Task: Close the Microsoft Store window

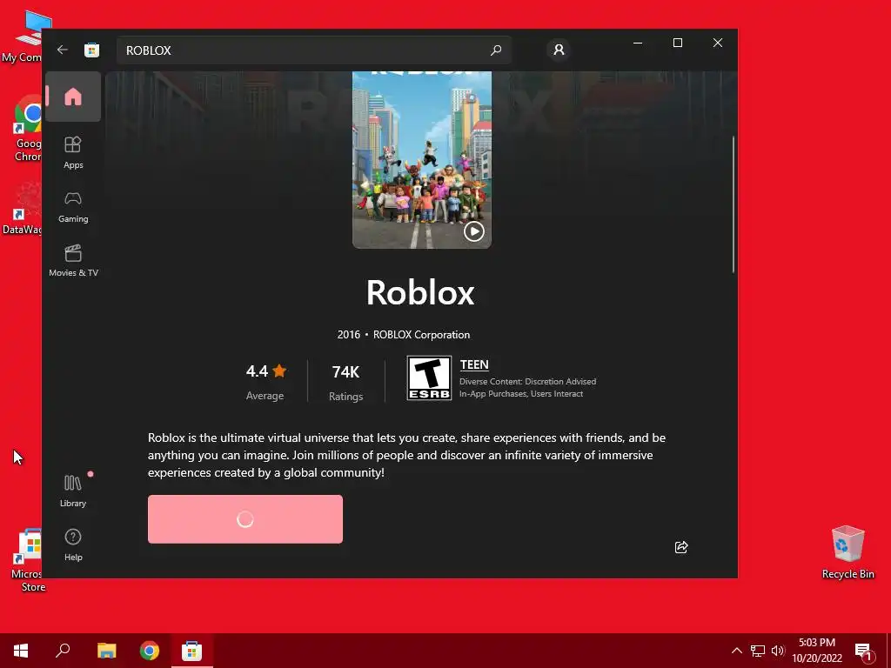Action: [x=718, y=43]
